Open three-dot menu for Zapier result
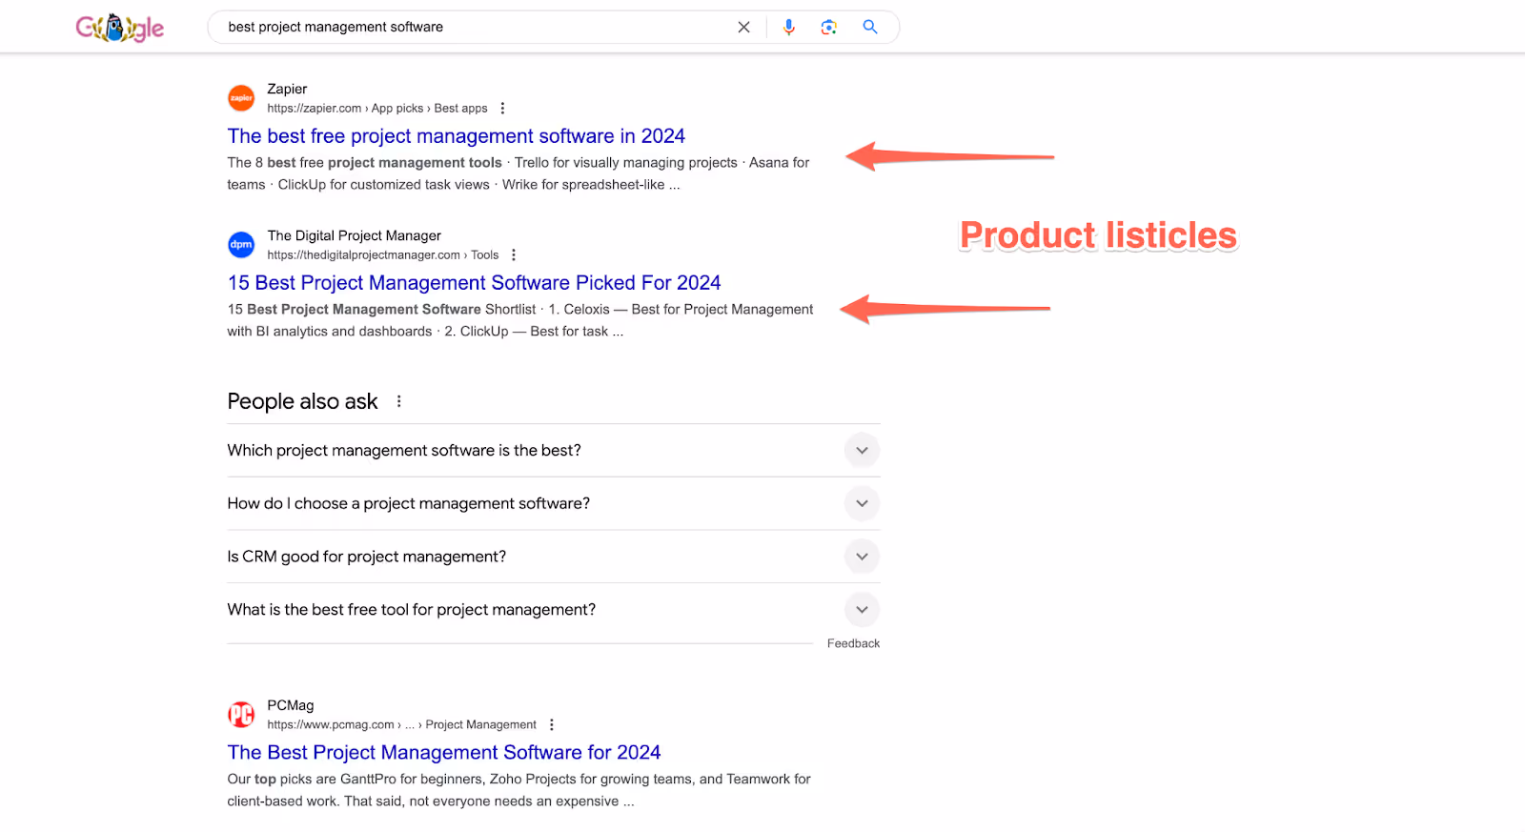This screenshot has height=832, width=1525. tap(502, 109)
